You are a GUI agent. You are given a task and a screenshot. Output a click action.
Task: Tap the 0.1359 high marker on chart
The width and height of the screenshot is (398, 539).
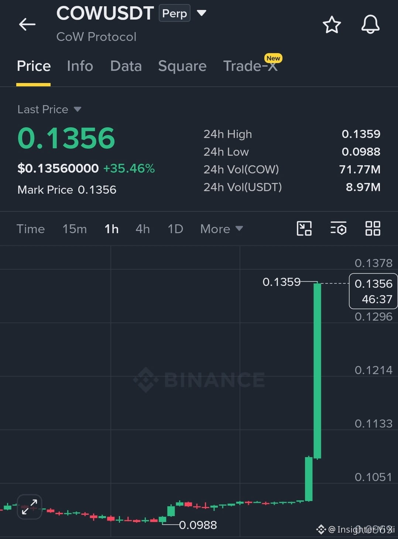point(281,282)
